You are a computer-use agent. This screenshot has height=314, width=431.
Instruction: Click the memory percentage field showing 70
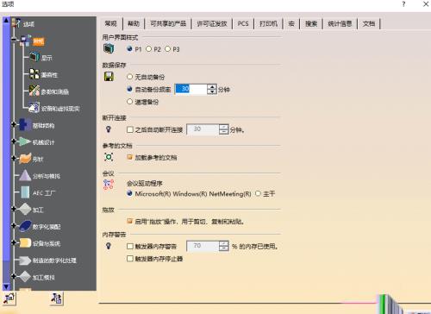click(203, 246)
